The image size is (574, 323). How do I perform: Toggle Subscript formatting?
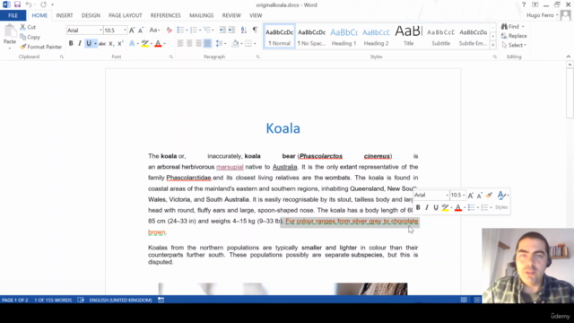coord(111,44)
